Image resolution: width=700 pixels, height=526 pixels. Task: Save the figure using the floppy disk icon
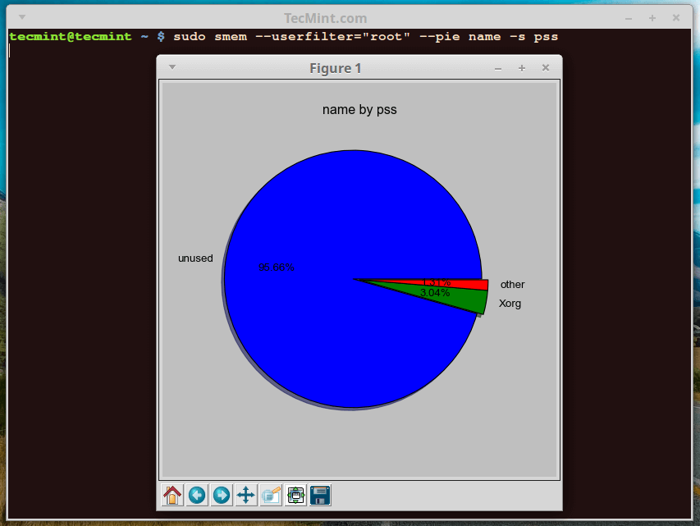pyautogui.click(x=319, y=495)
